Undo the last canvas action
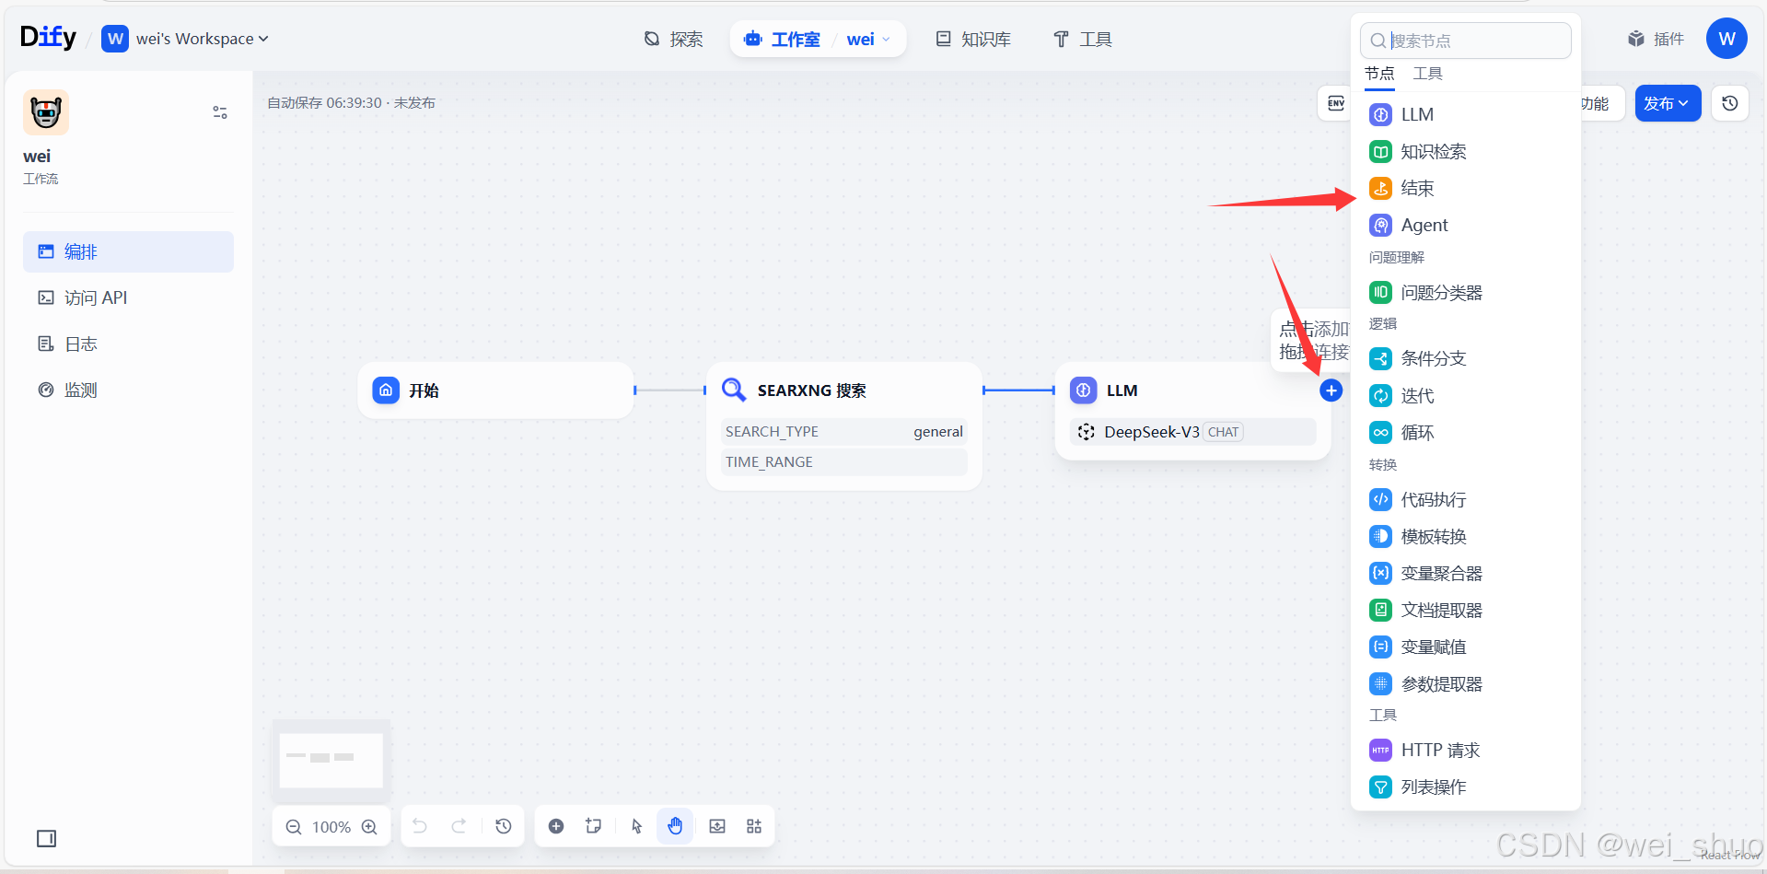The image size is (1767, 874). [420, 826]
